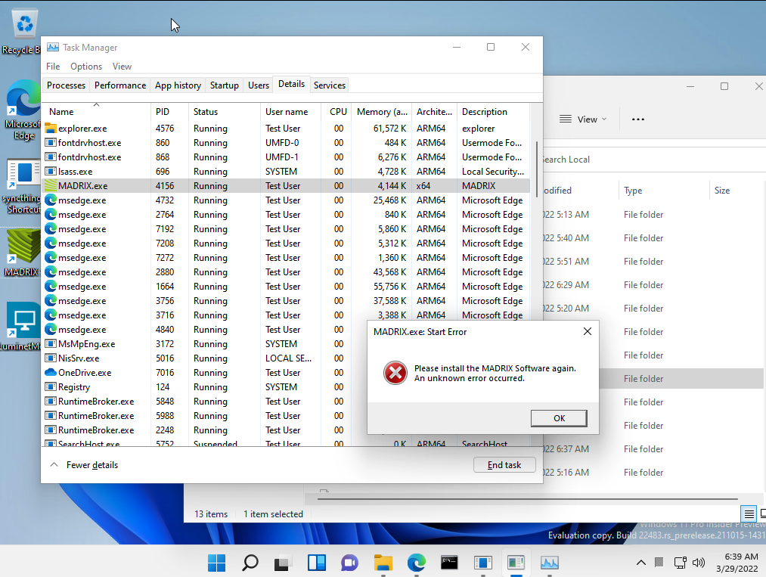Open the Luminet desktop shortcut icon

pyautogui.click(x=22, y=327)
